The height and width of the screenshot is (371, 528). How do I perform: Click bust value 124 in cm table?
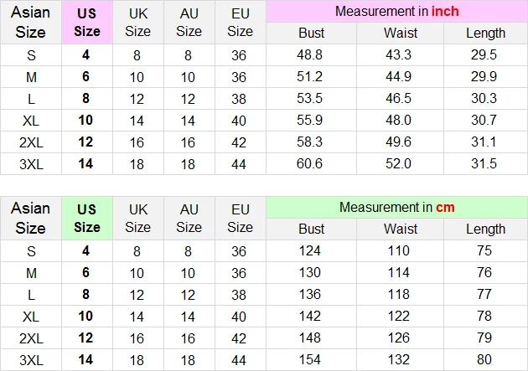pos(311,250)
